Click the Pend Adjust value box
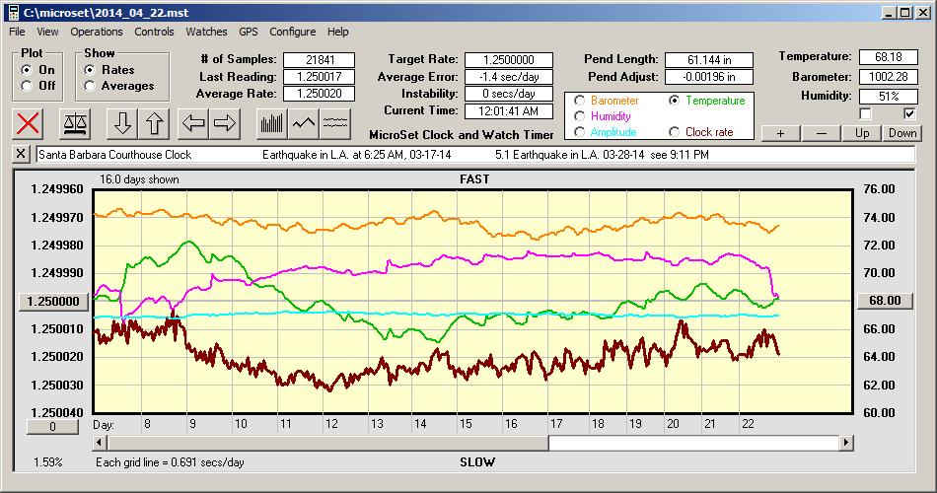This screenshot has width=937, height=493. click(x=709, y=77)
